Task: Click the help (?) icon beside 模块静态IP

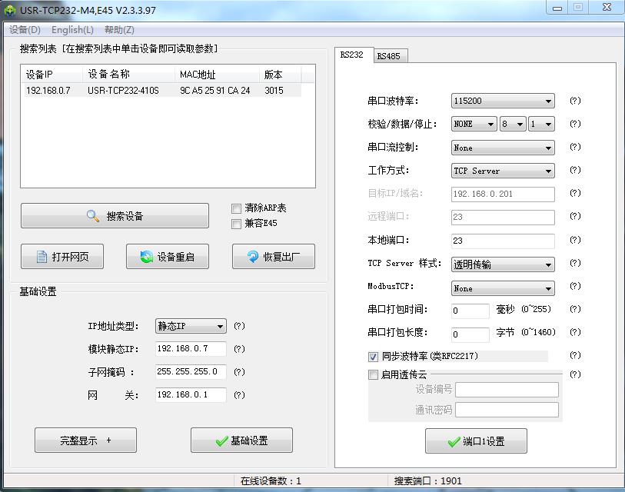Action: click(x=239, y=349)
